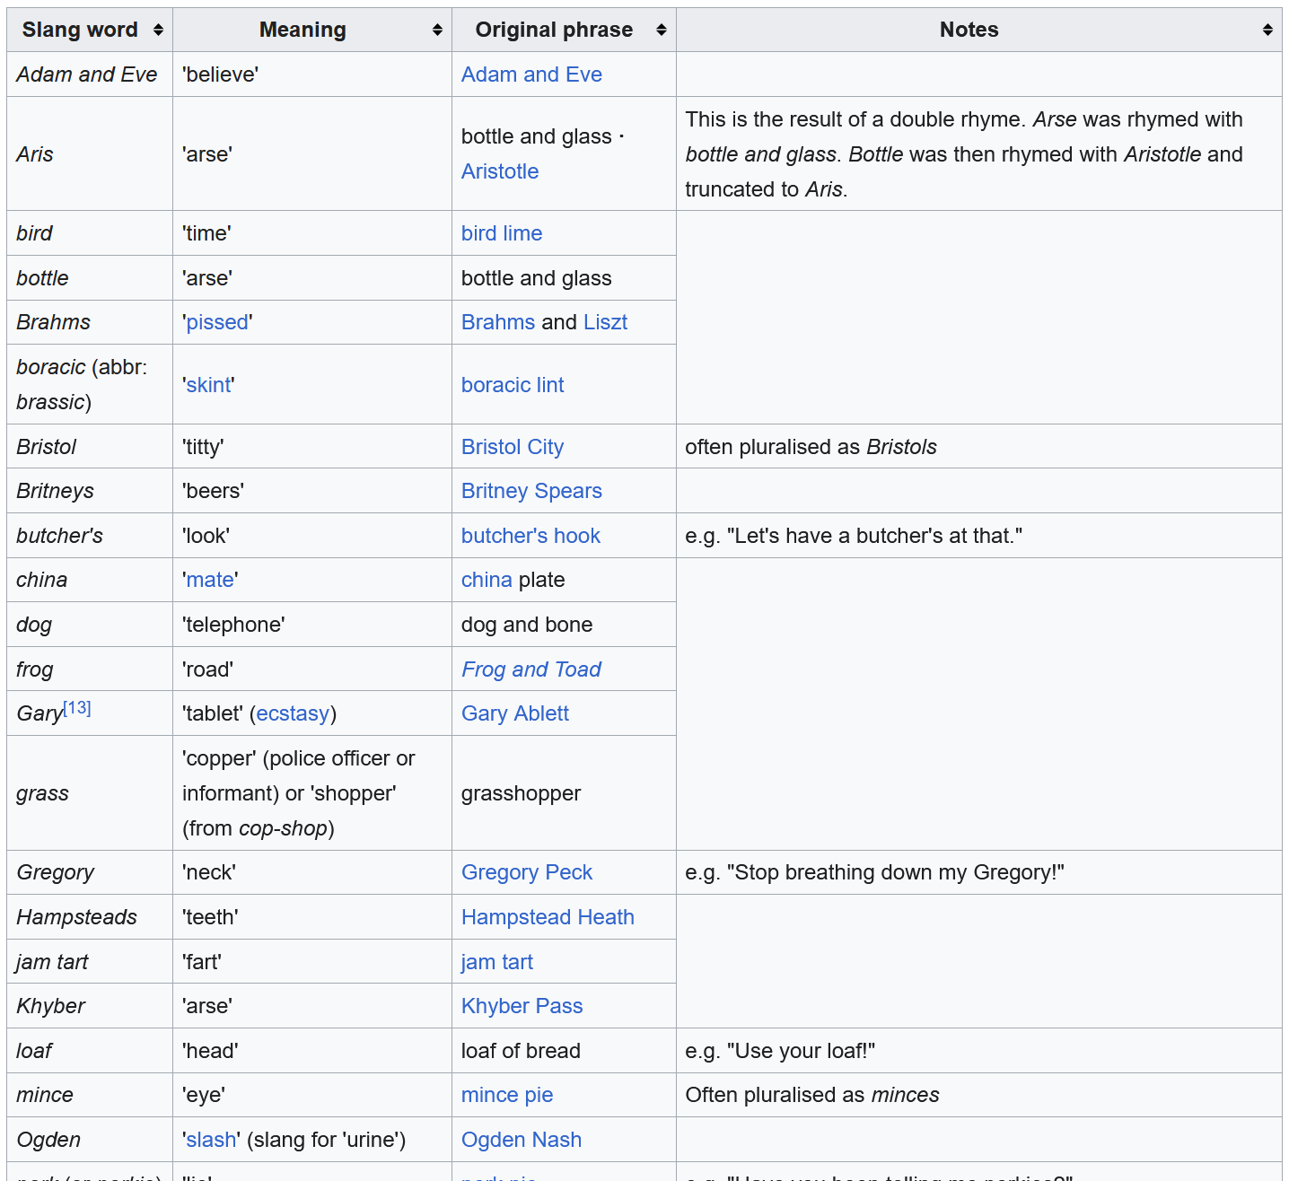Select the slang word frog
The height and width of the screenshot is (1181, 1289).
[35, 669]
